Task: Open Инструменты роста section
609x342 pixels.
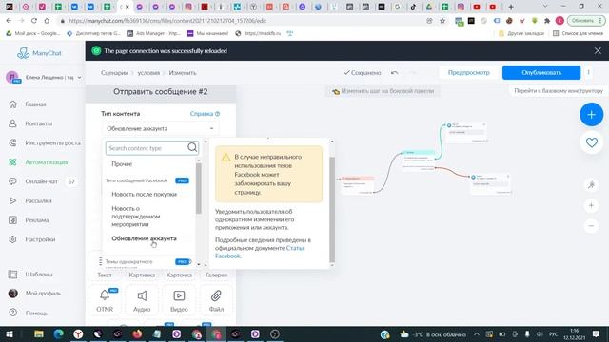Action: [x=53, y=143]
